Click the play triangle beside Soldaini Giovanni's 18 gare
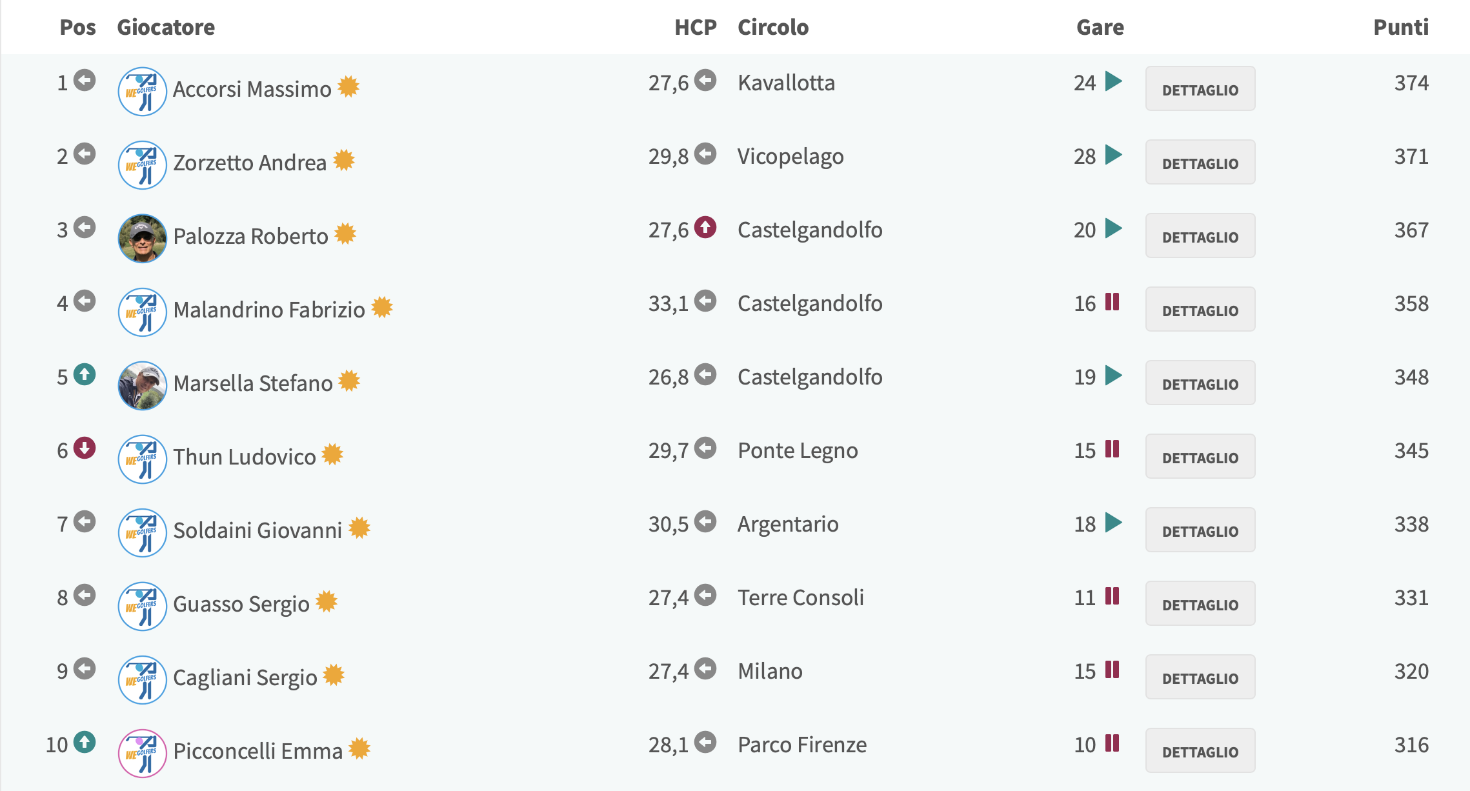The width and height of the screenshot is (1470, 791). (x=1113, y=523)
